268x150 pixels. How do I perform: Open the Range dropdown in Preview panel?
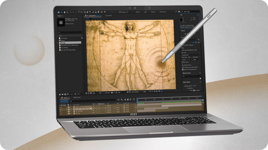191,50
